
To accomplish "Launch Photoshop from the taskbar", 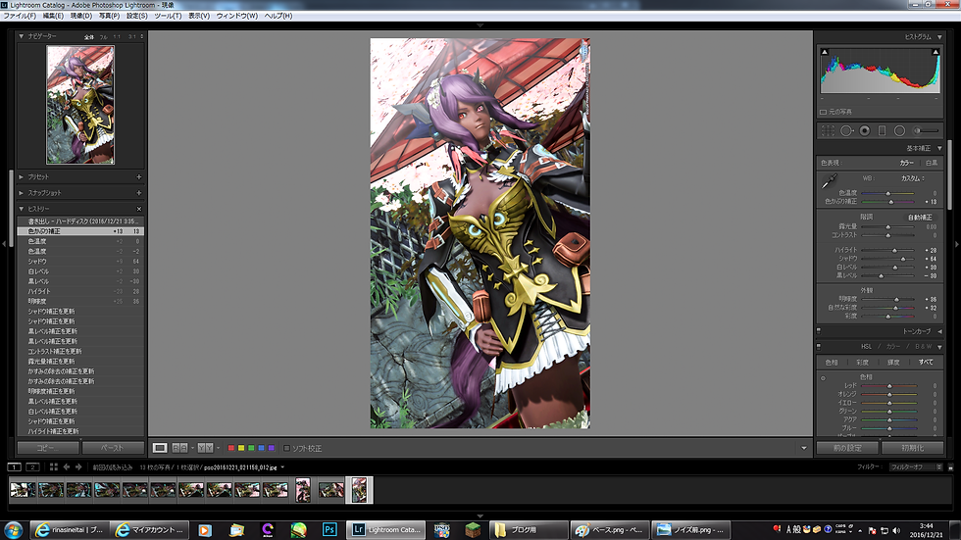I will 329,529.
